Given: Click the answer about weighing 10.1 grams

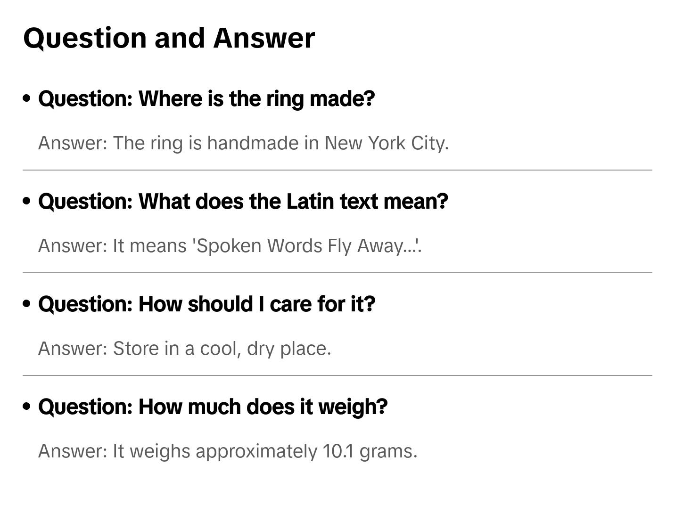Looking at the screenshot, I should coord(228,451).
